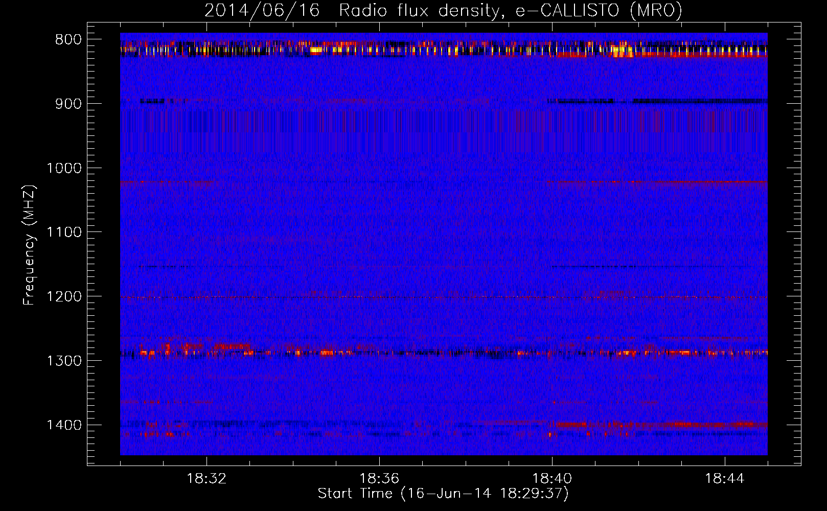Click the 1000 frequency tick label
The width and height of the screenshot is (827, 511).
click(x=64, y=168)
